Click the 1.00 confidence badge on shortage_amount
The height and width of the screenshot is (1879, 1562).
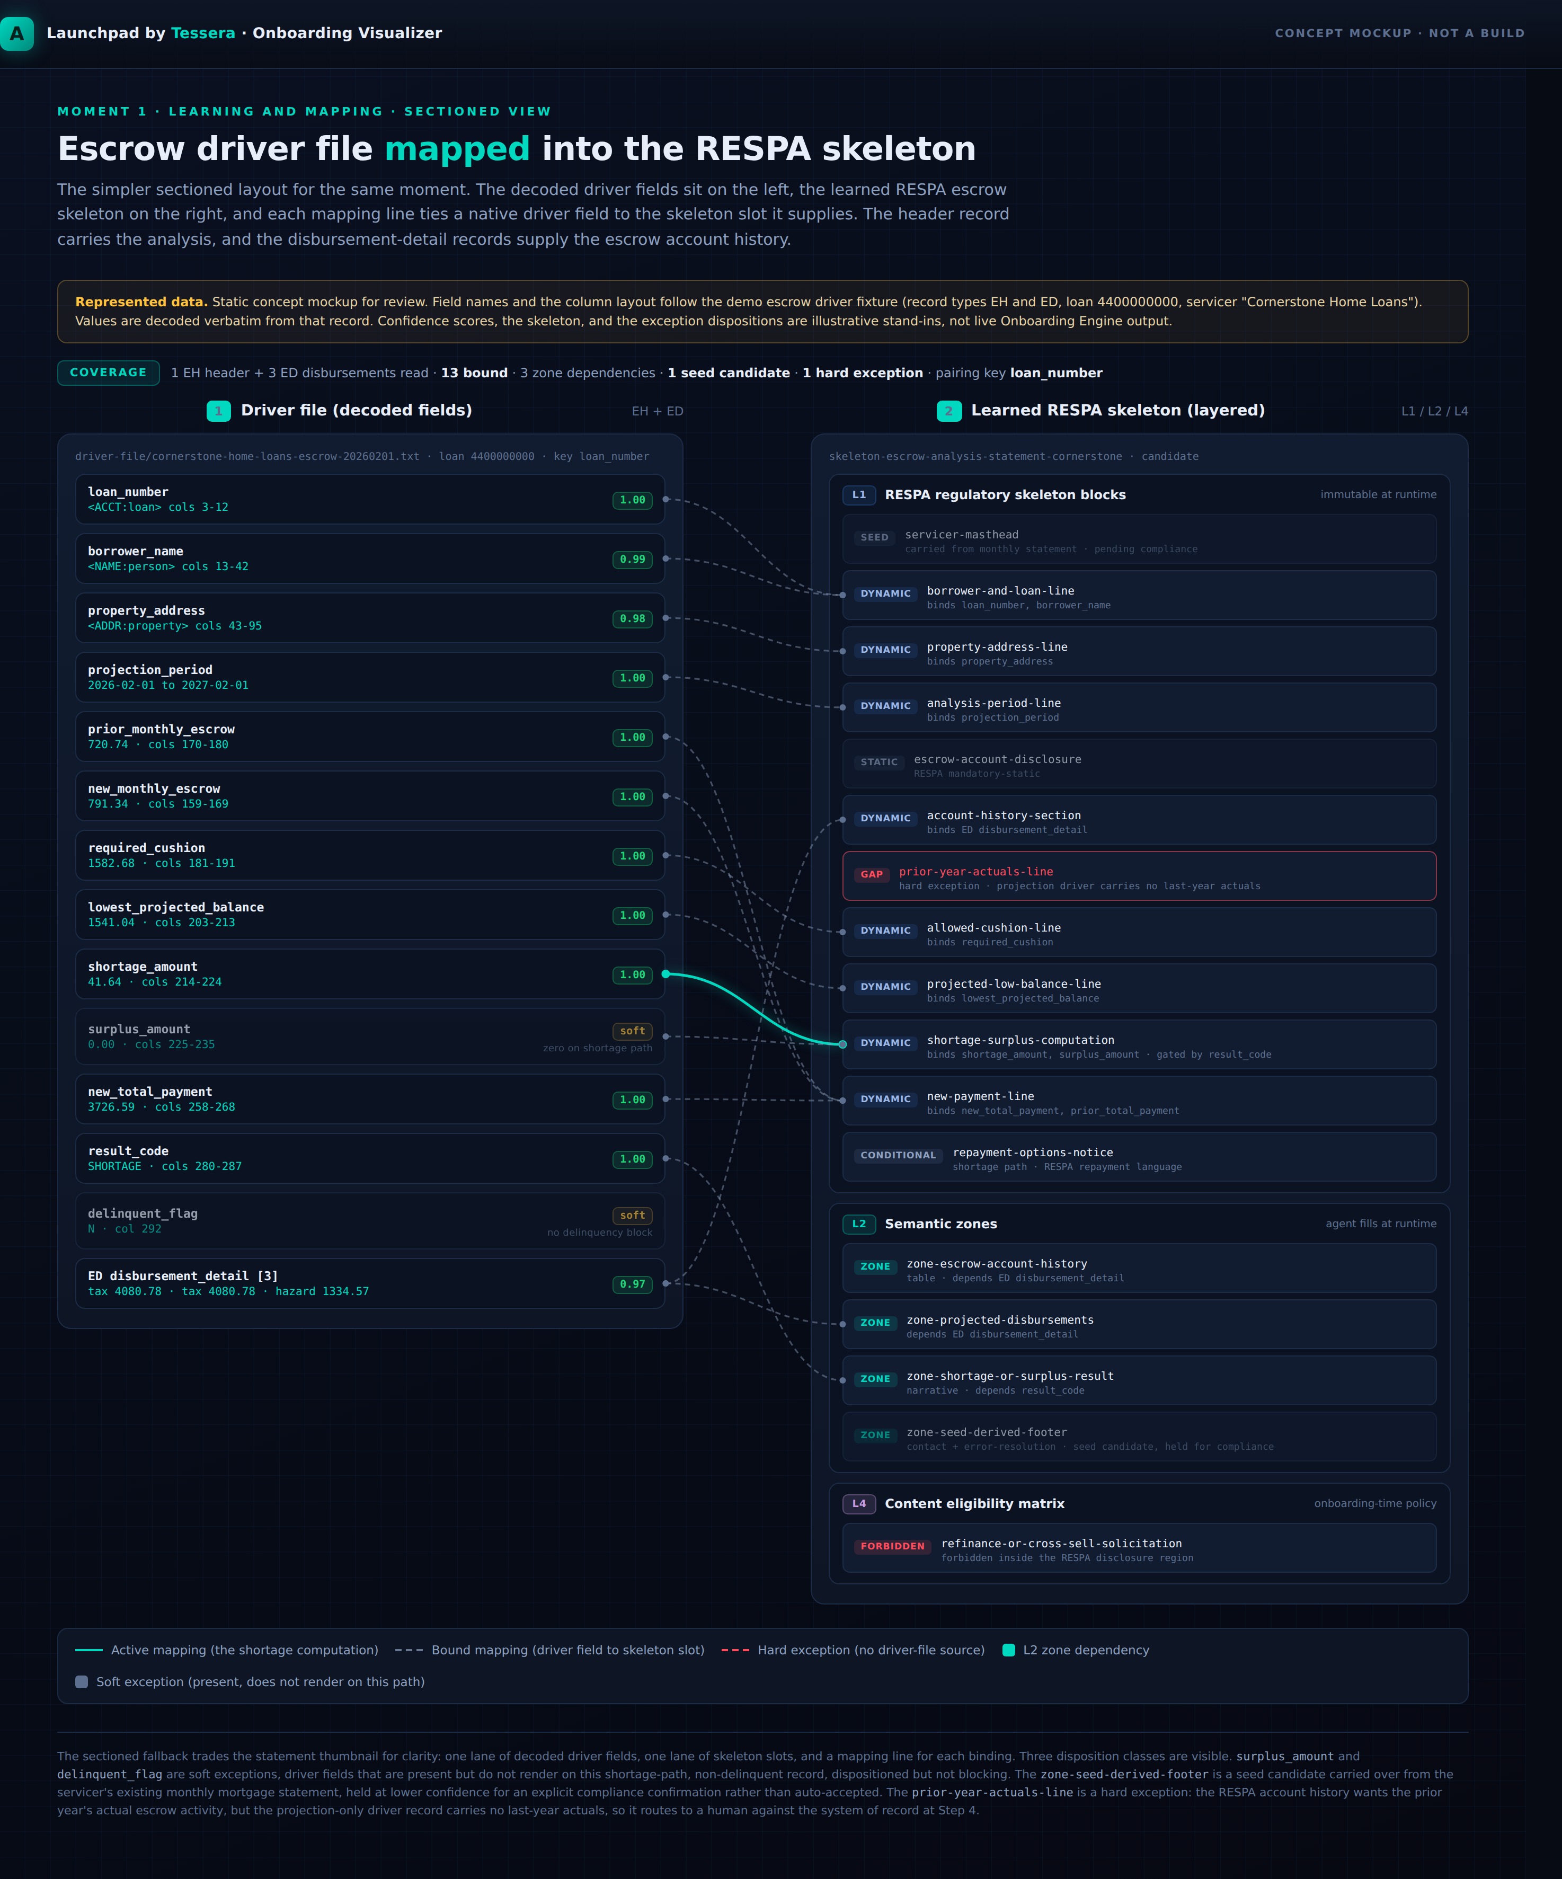pos(633,974)
